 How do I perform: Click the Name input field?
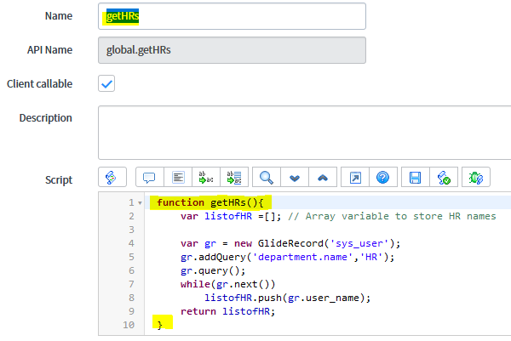232,16
